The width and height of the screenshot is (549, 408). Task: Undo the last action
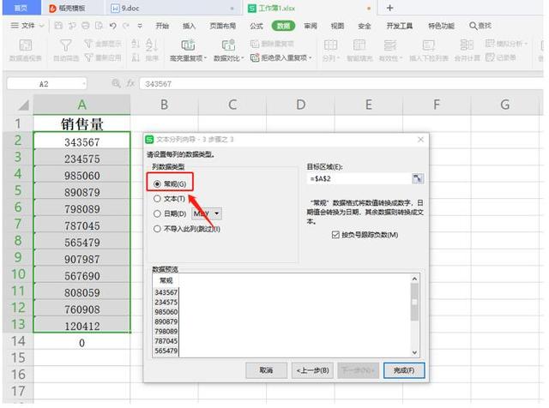pos(112,26)
